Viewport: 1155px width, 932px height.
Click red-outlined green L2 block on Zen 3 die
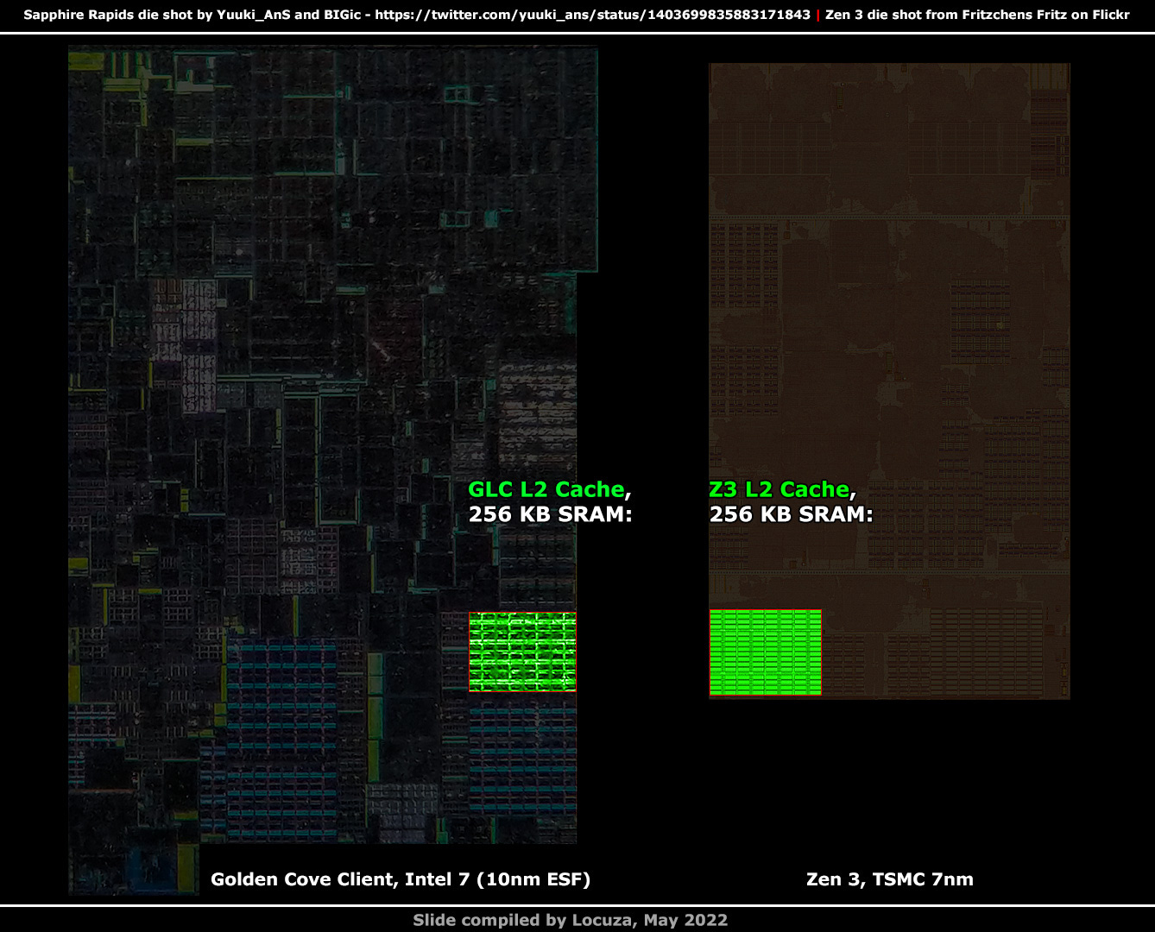tap(765, 652)
